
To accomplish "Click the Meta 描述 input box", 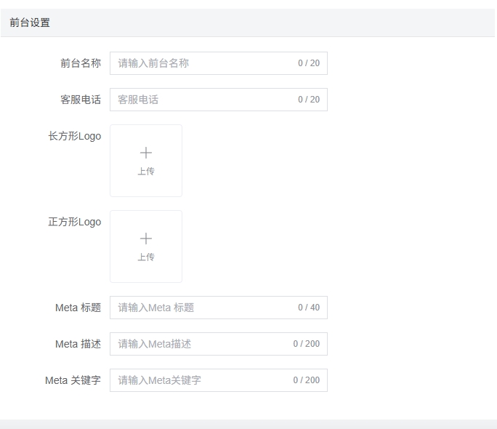I will click(x=203, y=344).
